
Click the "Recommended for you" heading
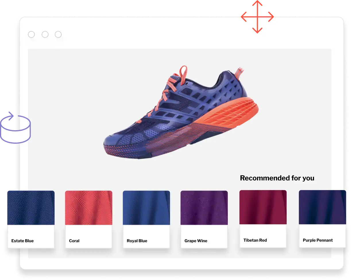point(277,178)
